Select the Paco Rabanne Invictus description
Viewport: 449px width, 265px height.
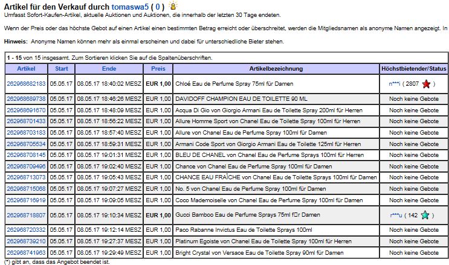pos(244,230)
